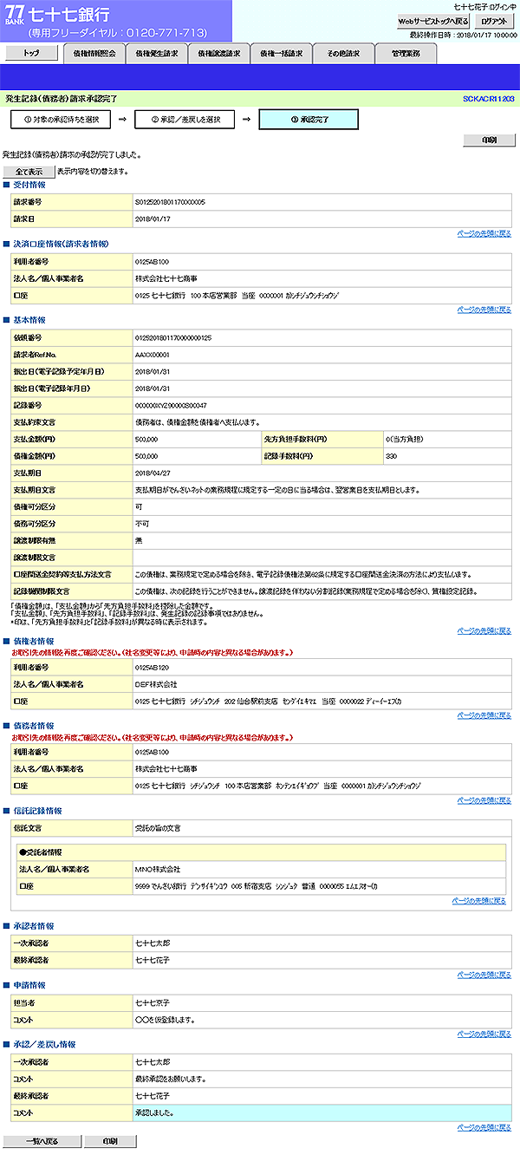Click the 支払金額 value 500,000
520x1155 pixels.
click(x=146, y=439)
